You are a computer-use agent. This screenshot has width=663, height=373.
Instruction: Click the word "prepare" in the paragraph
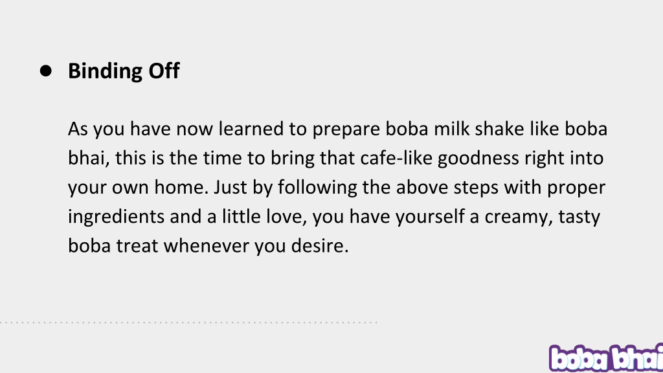coord(346,130)
